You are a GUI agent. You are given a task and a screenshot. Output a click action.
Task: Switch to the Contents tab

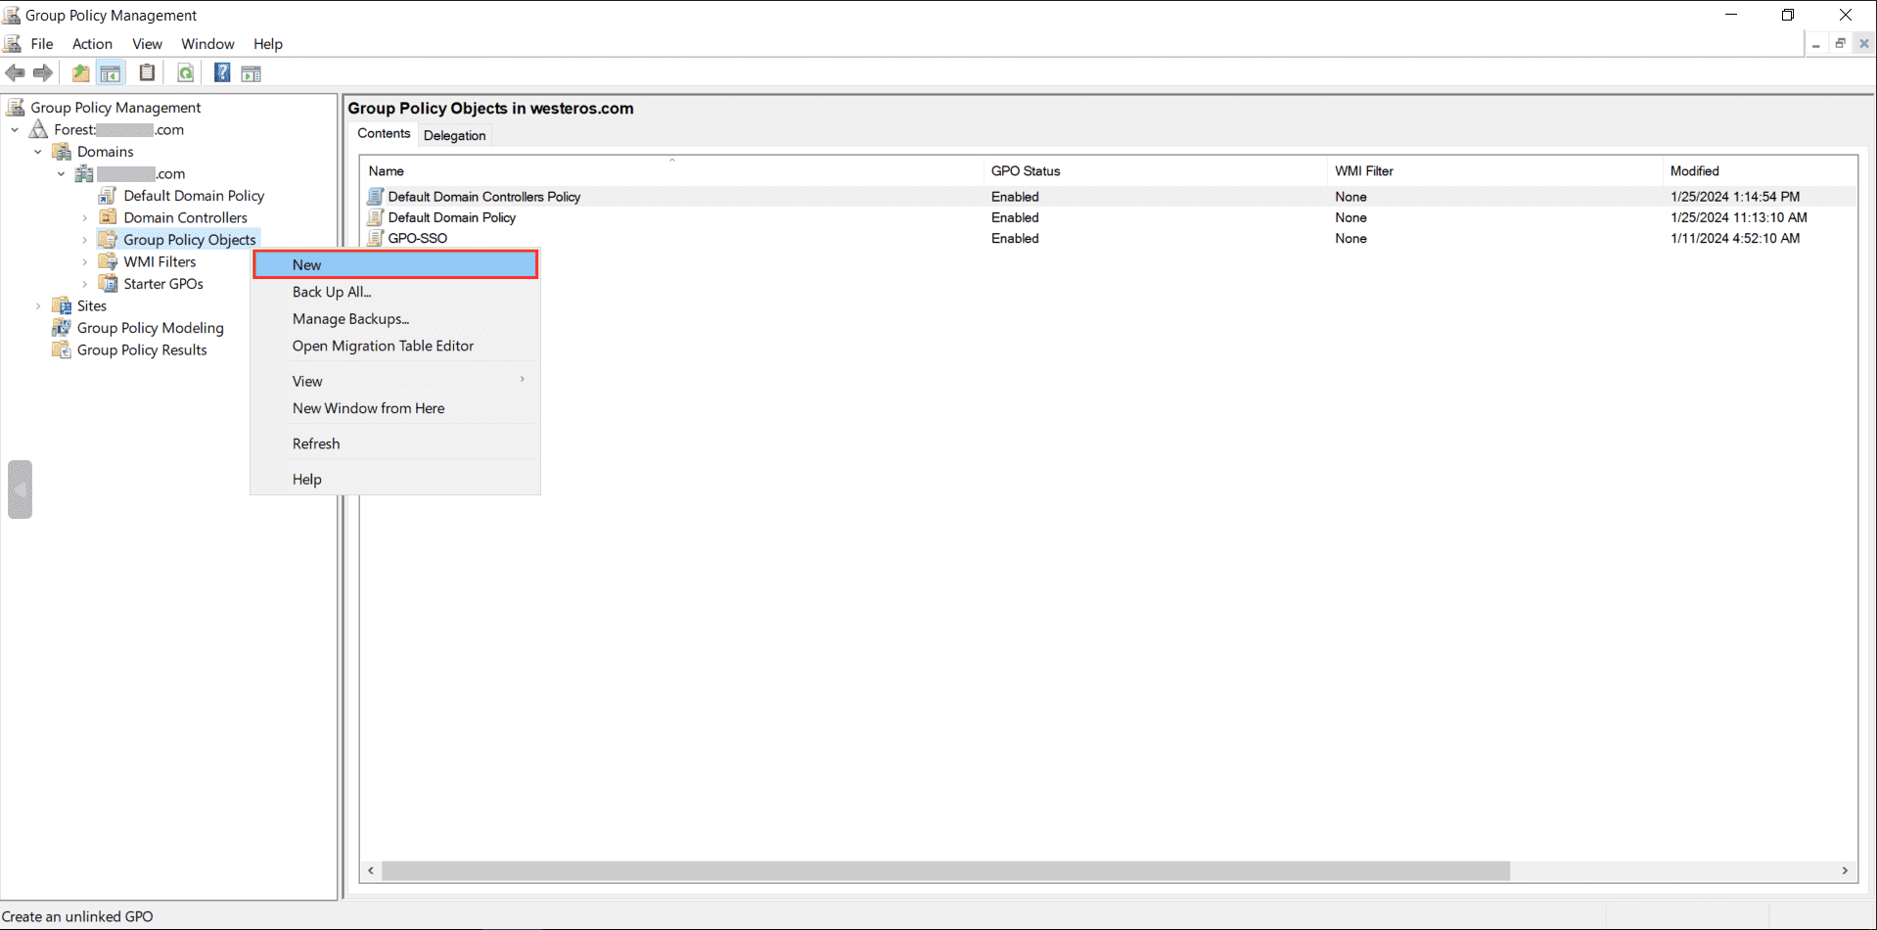click(x=384, y=133)
